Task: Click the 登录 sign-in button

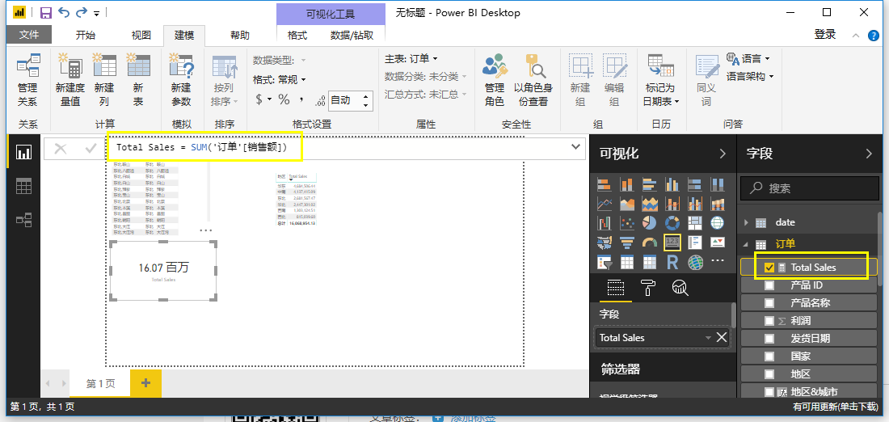Action: point(825,35)
